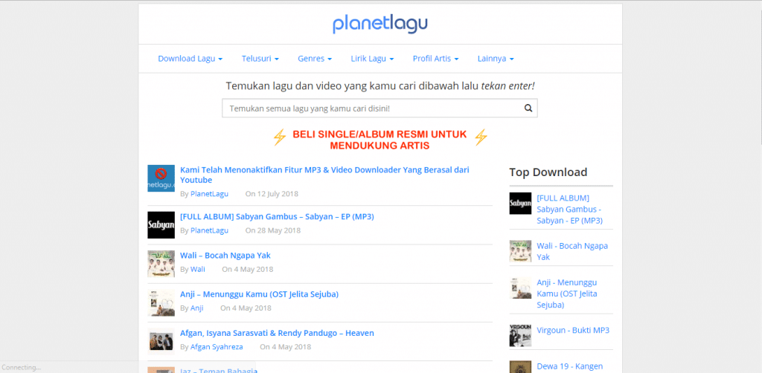Click the BELI SINGLE/ALBUM RESMI banner
The width and height of the screenshot is (762, 373).
tap(380, 140)
